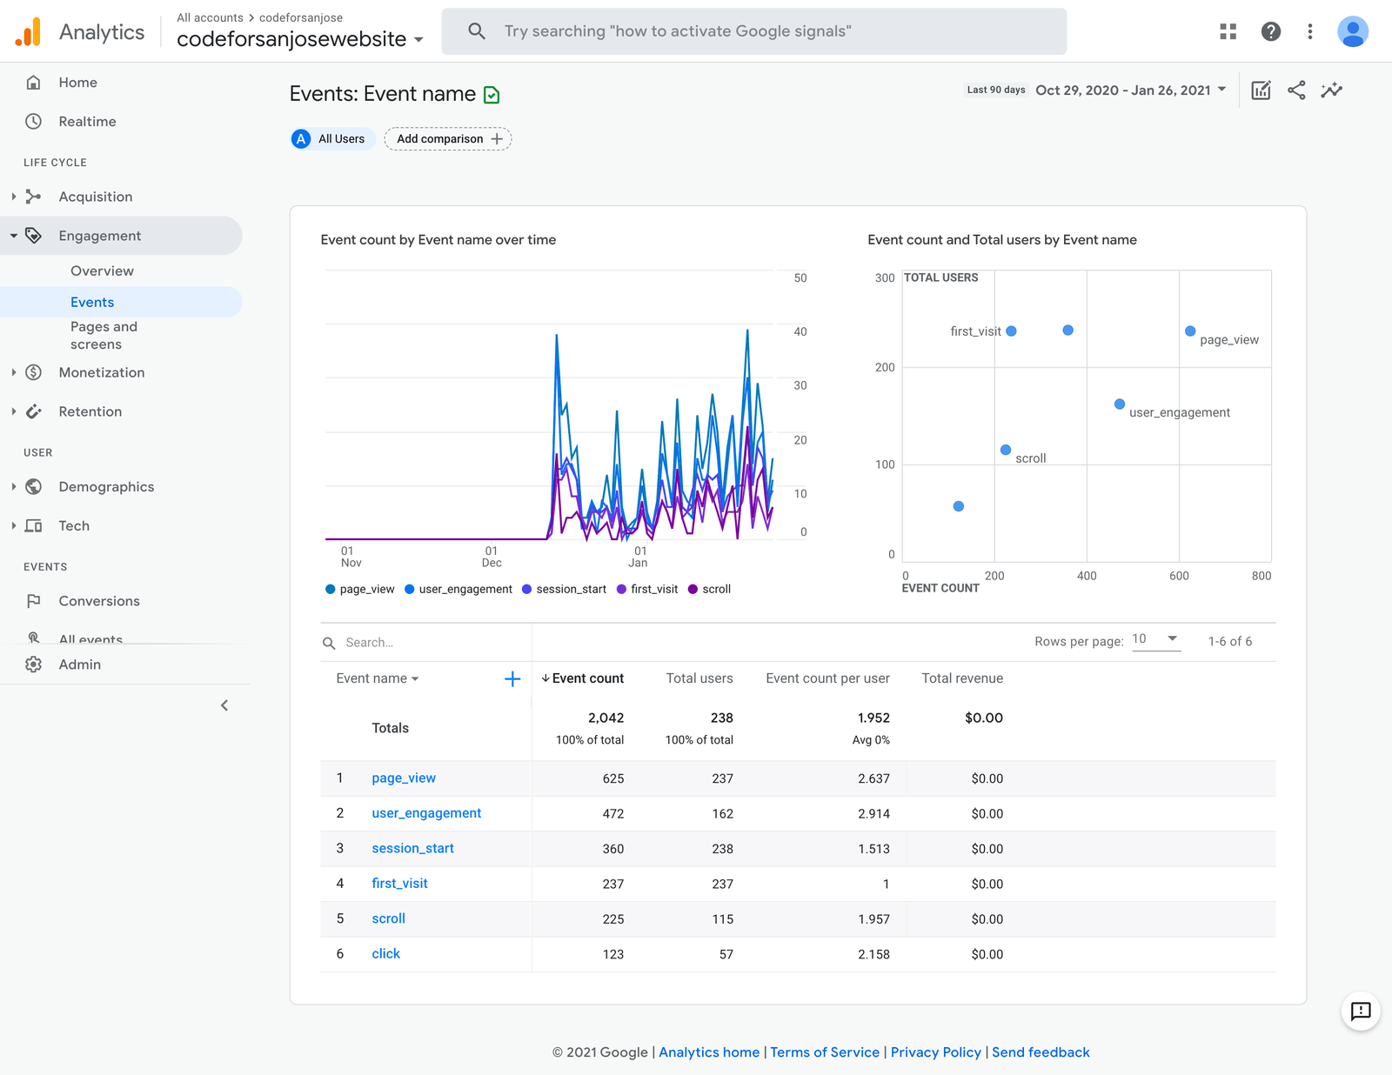Open the Google apps grid icon
Screen dimensions: 1392x1075
click(1228, 32)
